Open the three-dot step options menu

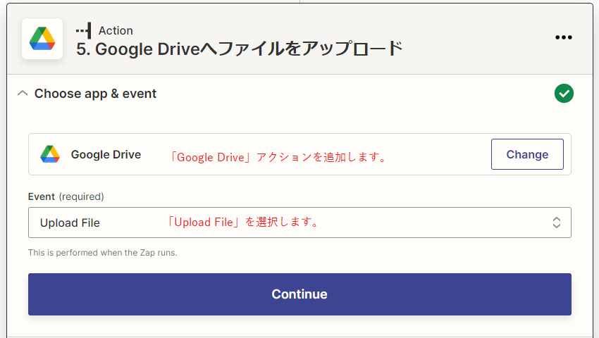pyautogui.click(x=564, y=37)
